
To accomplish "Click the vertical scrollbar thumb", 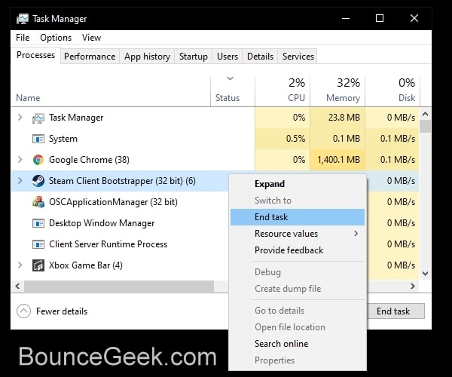I will pos(425,127).
